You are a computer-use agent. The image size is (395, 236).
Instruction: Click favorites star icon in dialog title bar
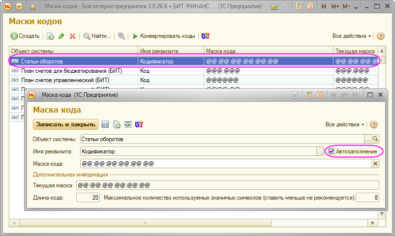click(x=295, y=95)
